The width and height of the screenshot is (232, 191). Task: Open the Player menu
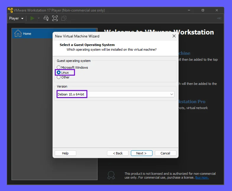16,18
